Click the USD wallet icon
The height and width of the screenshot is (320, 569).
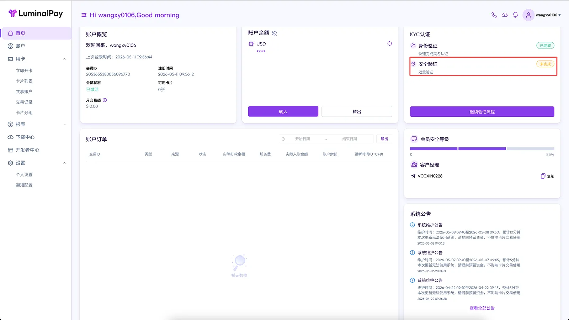coord(251,44)
